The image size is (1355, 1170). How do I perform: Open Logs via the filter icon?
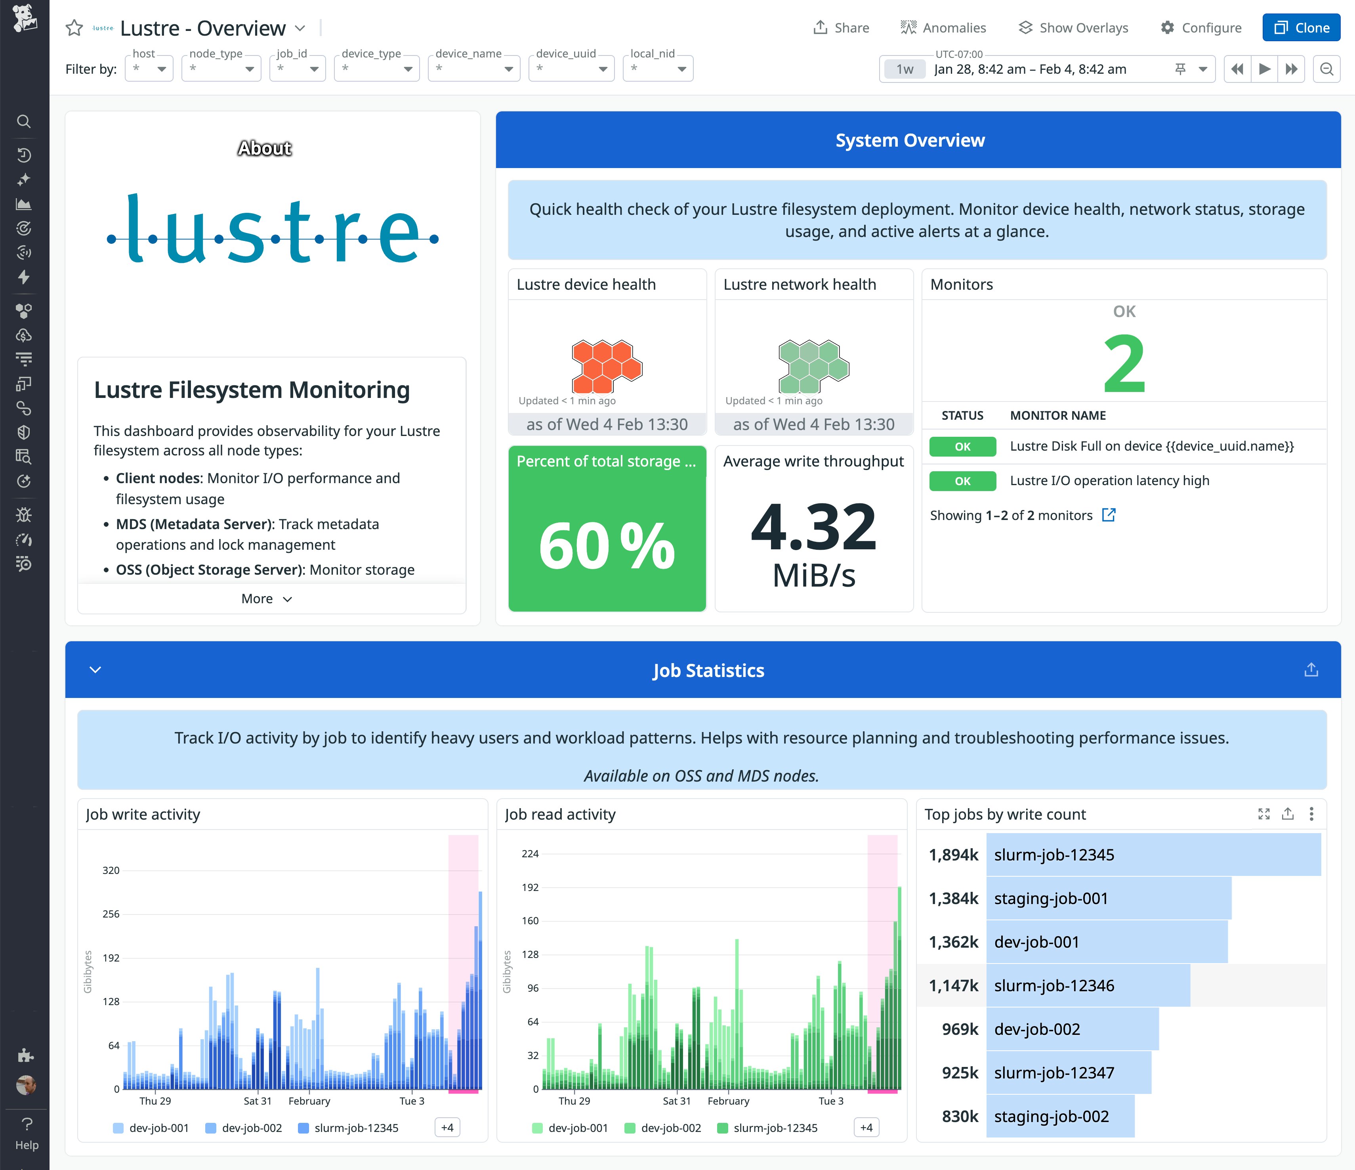tap(24, 359)
